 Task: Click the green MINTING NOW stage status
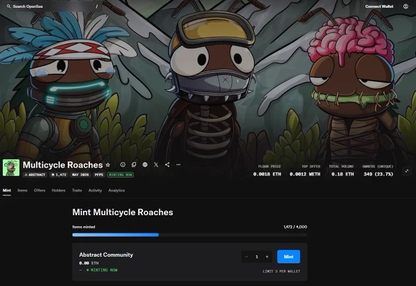coord(102,270)
